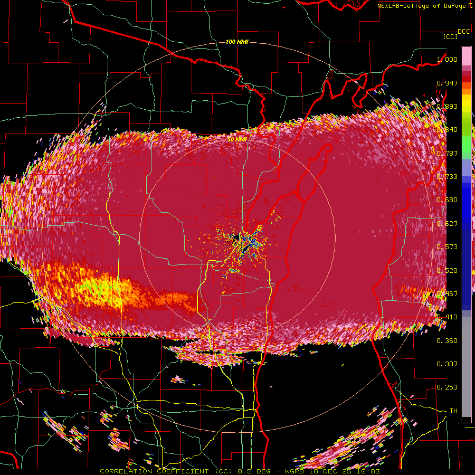Pick the light pink top color bar segment
This screenshot has height=475, width=475.
pos(466,56)
